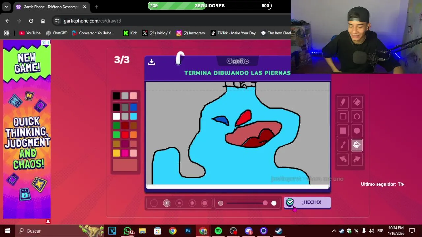Adjust the opacity slider track

[x=247, y=203]
